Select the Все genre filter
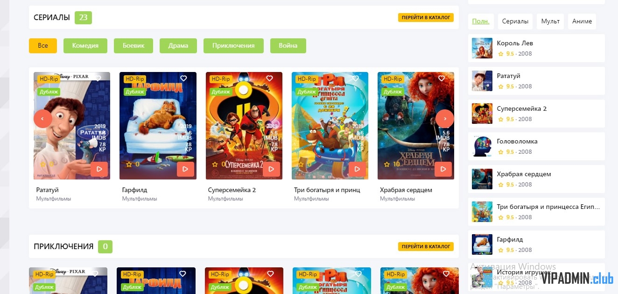 click(x=43, y=46)
